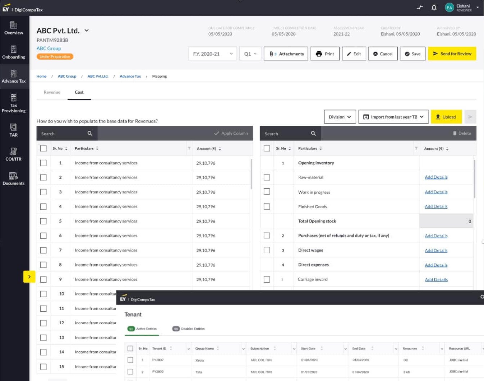Viewport: 484px width, 381px height.
Task: Expand the Division dropdown
Action: pos(340,117)
